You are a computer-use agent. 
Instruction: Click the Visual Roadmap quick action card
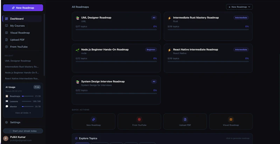[231, 121]
